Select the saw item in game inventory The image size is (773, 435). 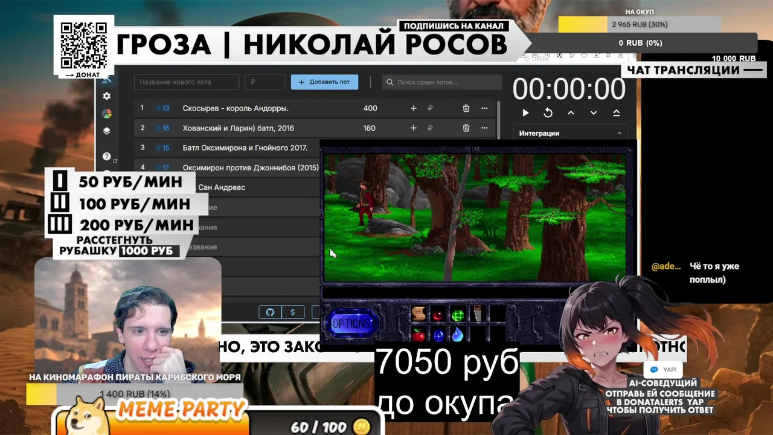[476, 314]
